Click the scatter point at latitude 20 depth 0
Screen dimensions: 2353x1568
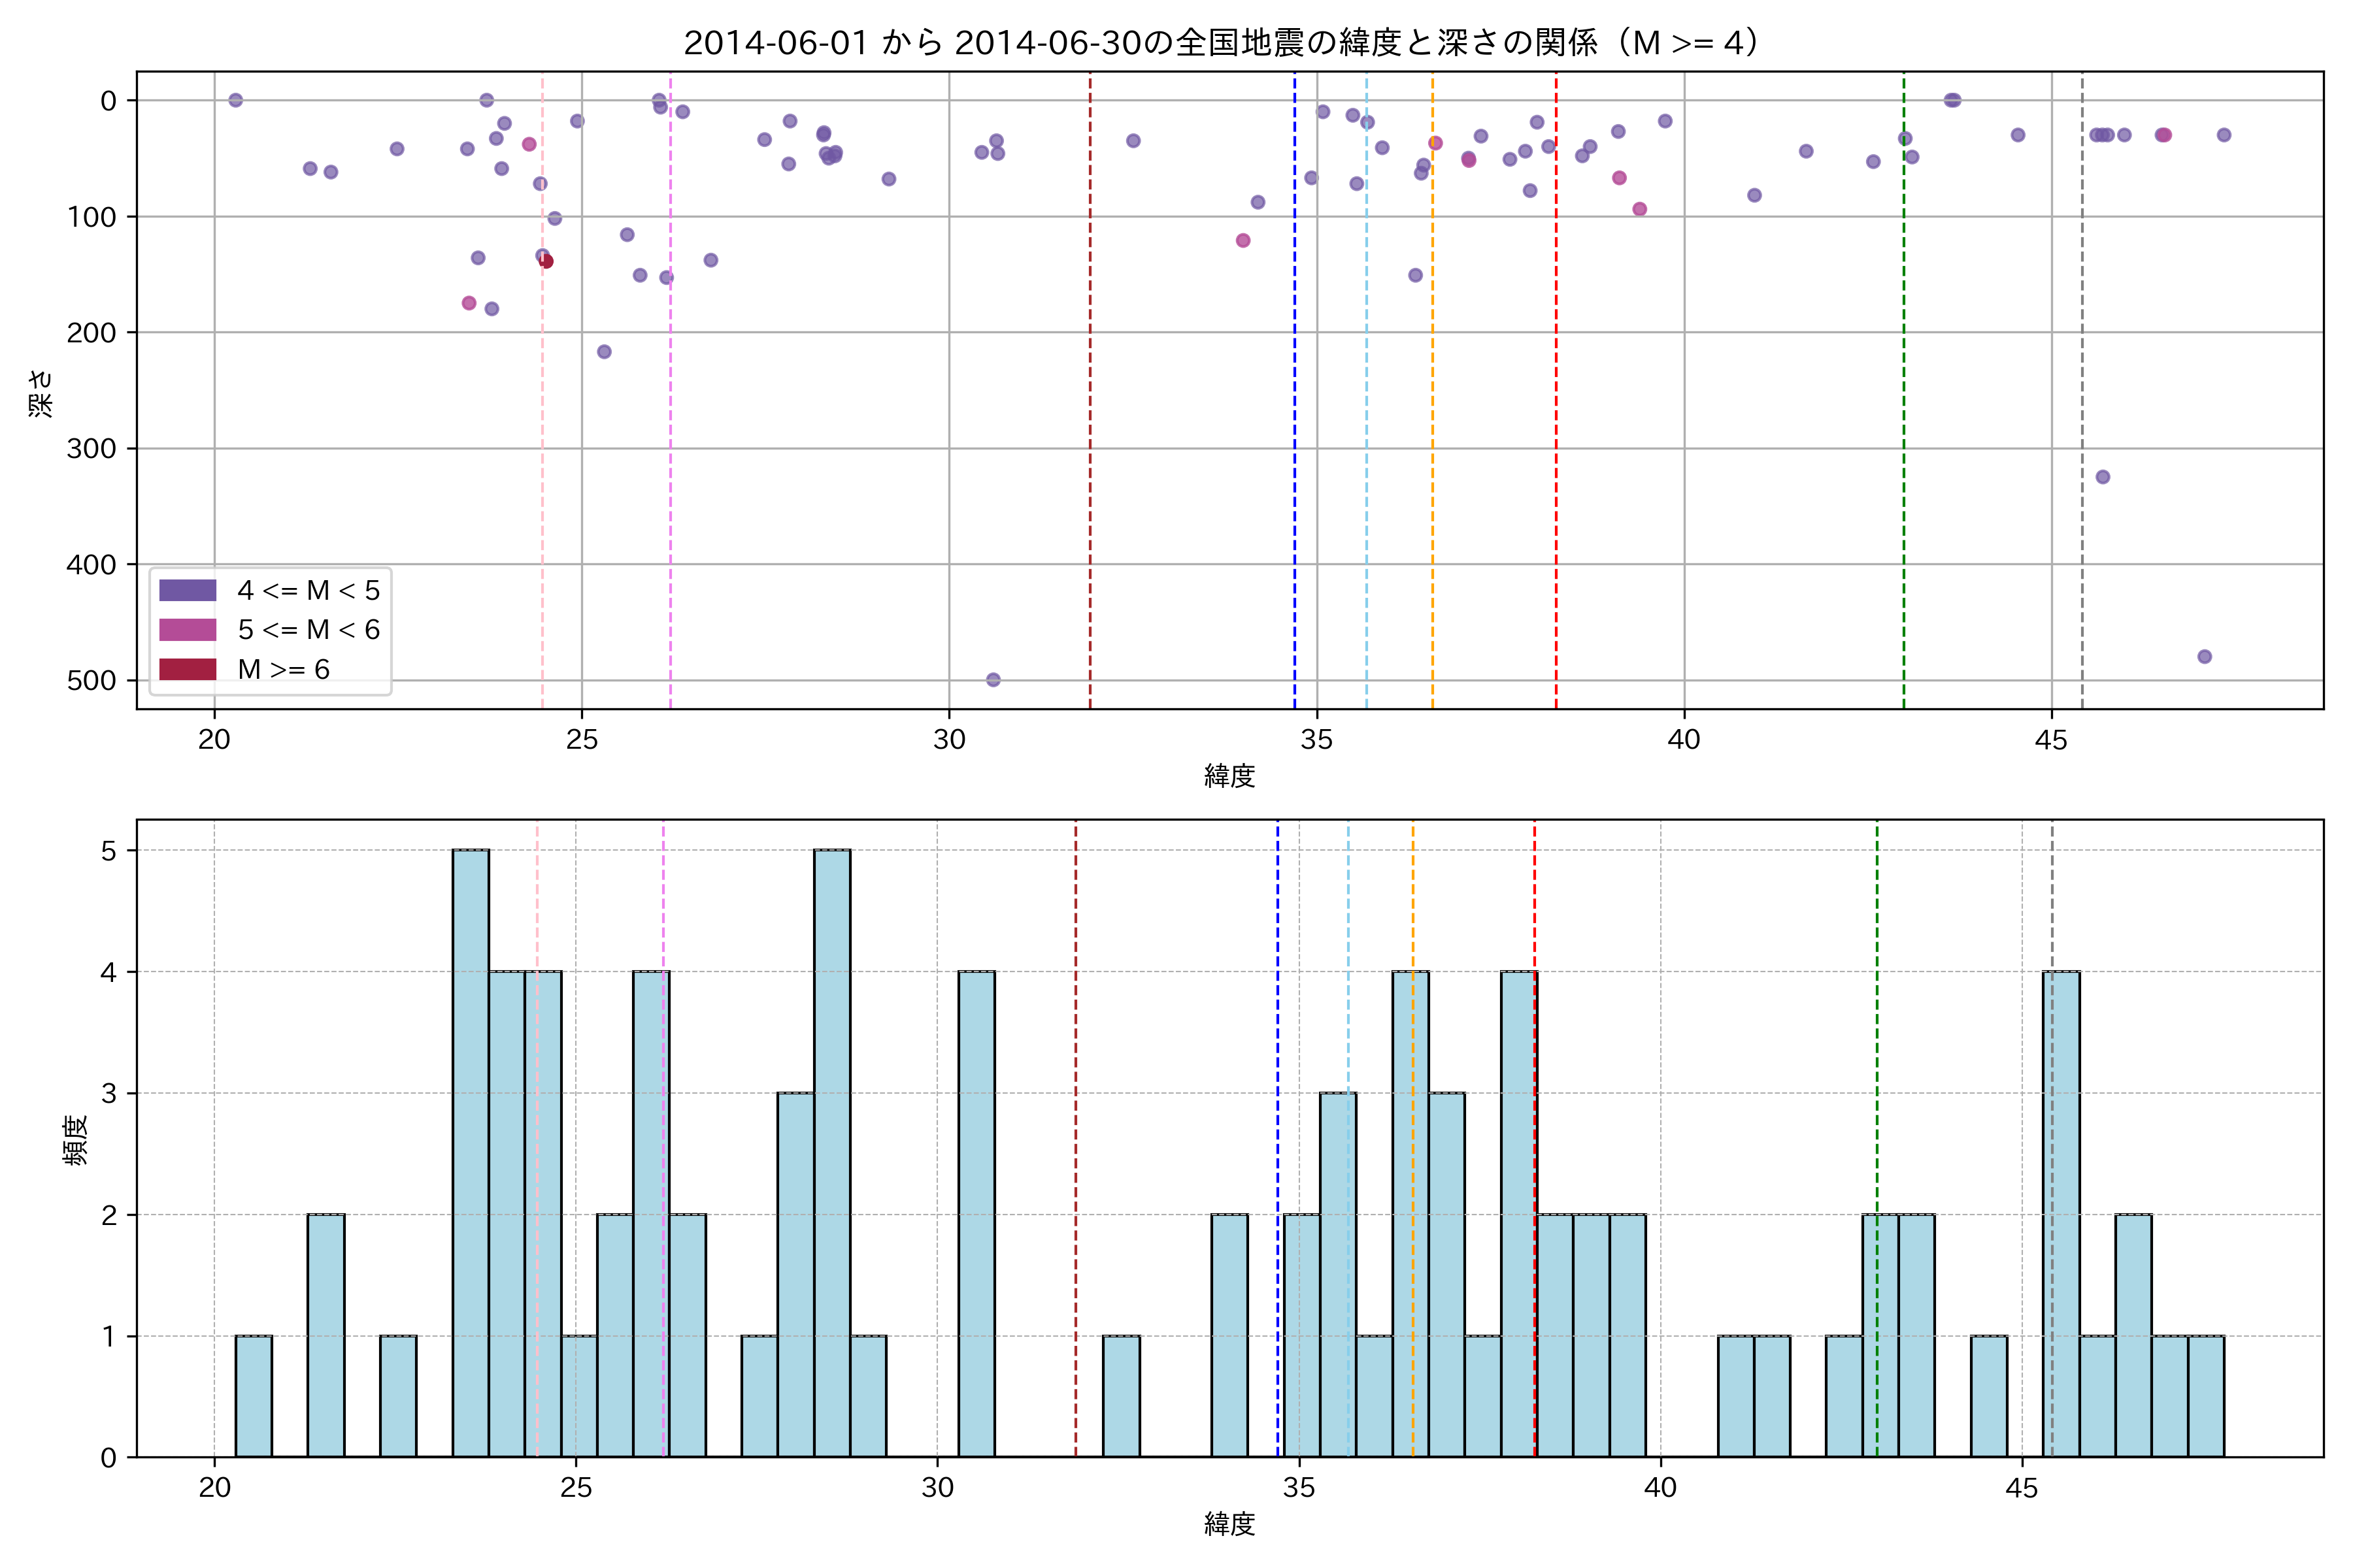pos(236,100)
